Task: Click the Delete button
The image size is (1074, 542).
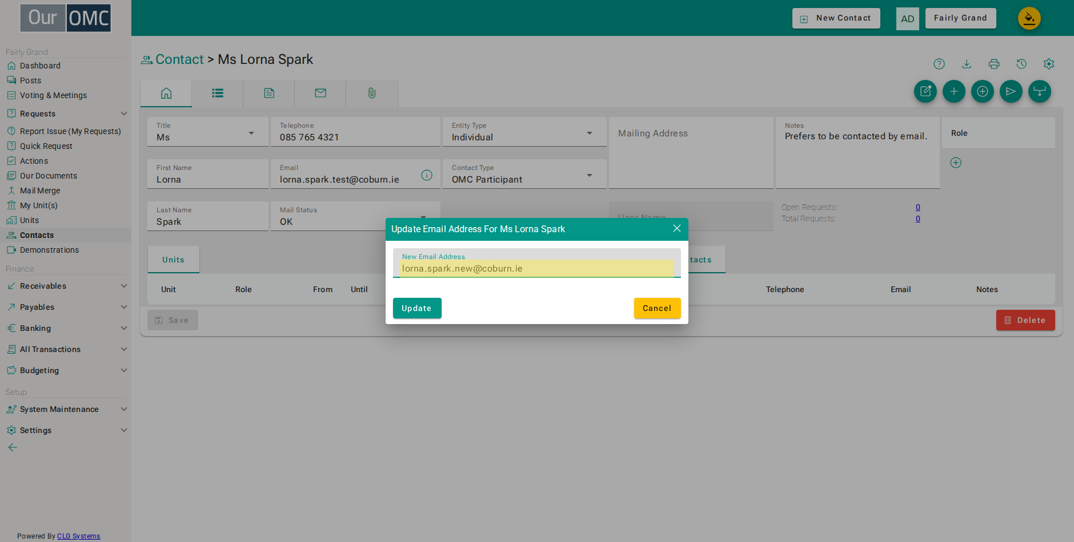Action: coord(1025,320)
